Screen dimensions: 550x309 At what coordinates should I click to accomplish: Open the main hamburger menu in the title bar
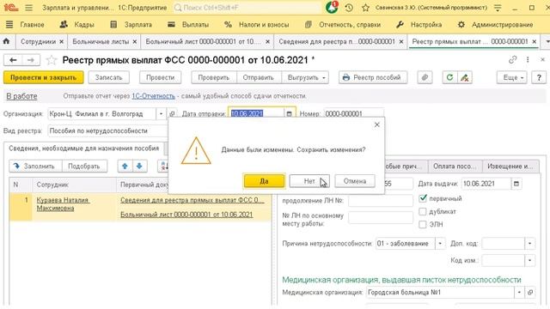click(x=28, y=8)
